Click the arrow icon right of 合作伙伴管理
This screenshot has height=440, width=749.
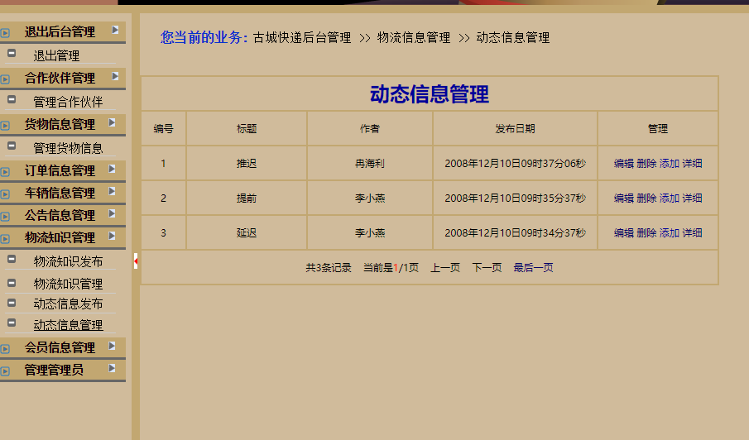(x=116, y=76)
